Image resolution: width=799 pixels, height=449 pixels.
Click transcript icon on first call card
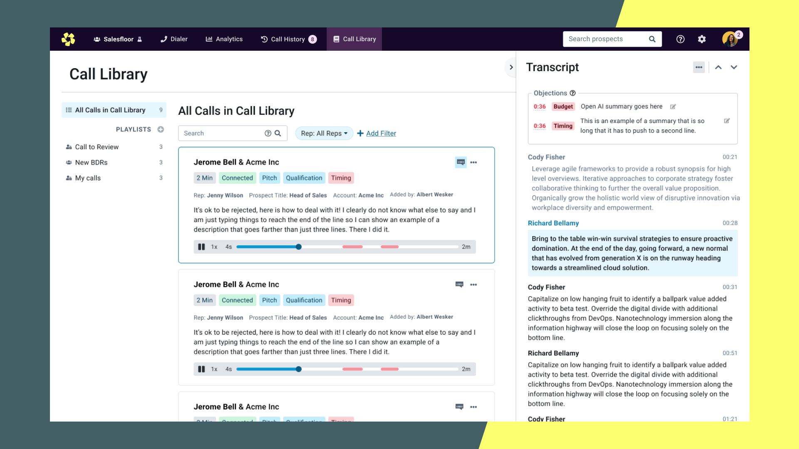tap(461, 162)
